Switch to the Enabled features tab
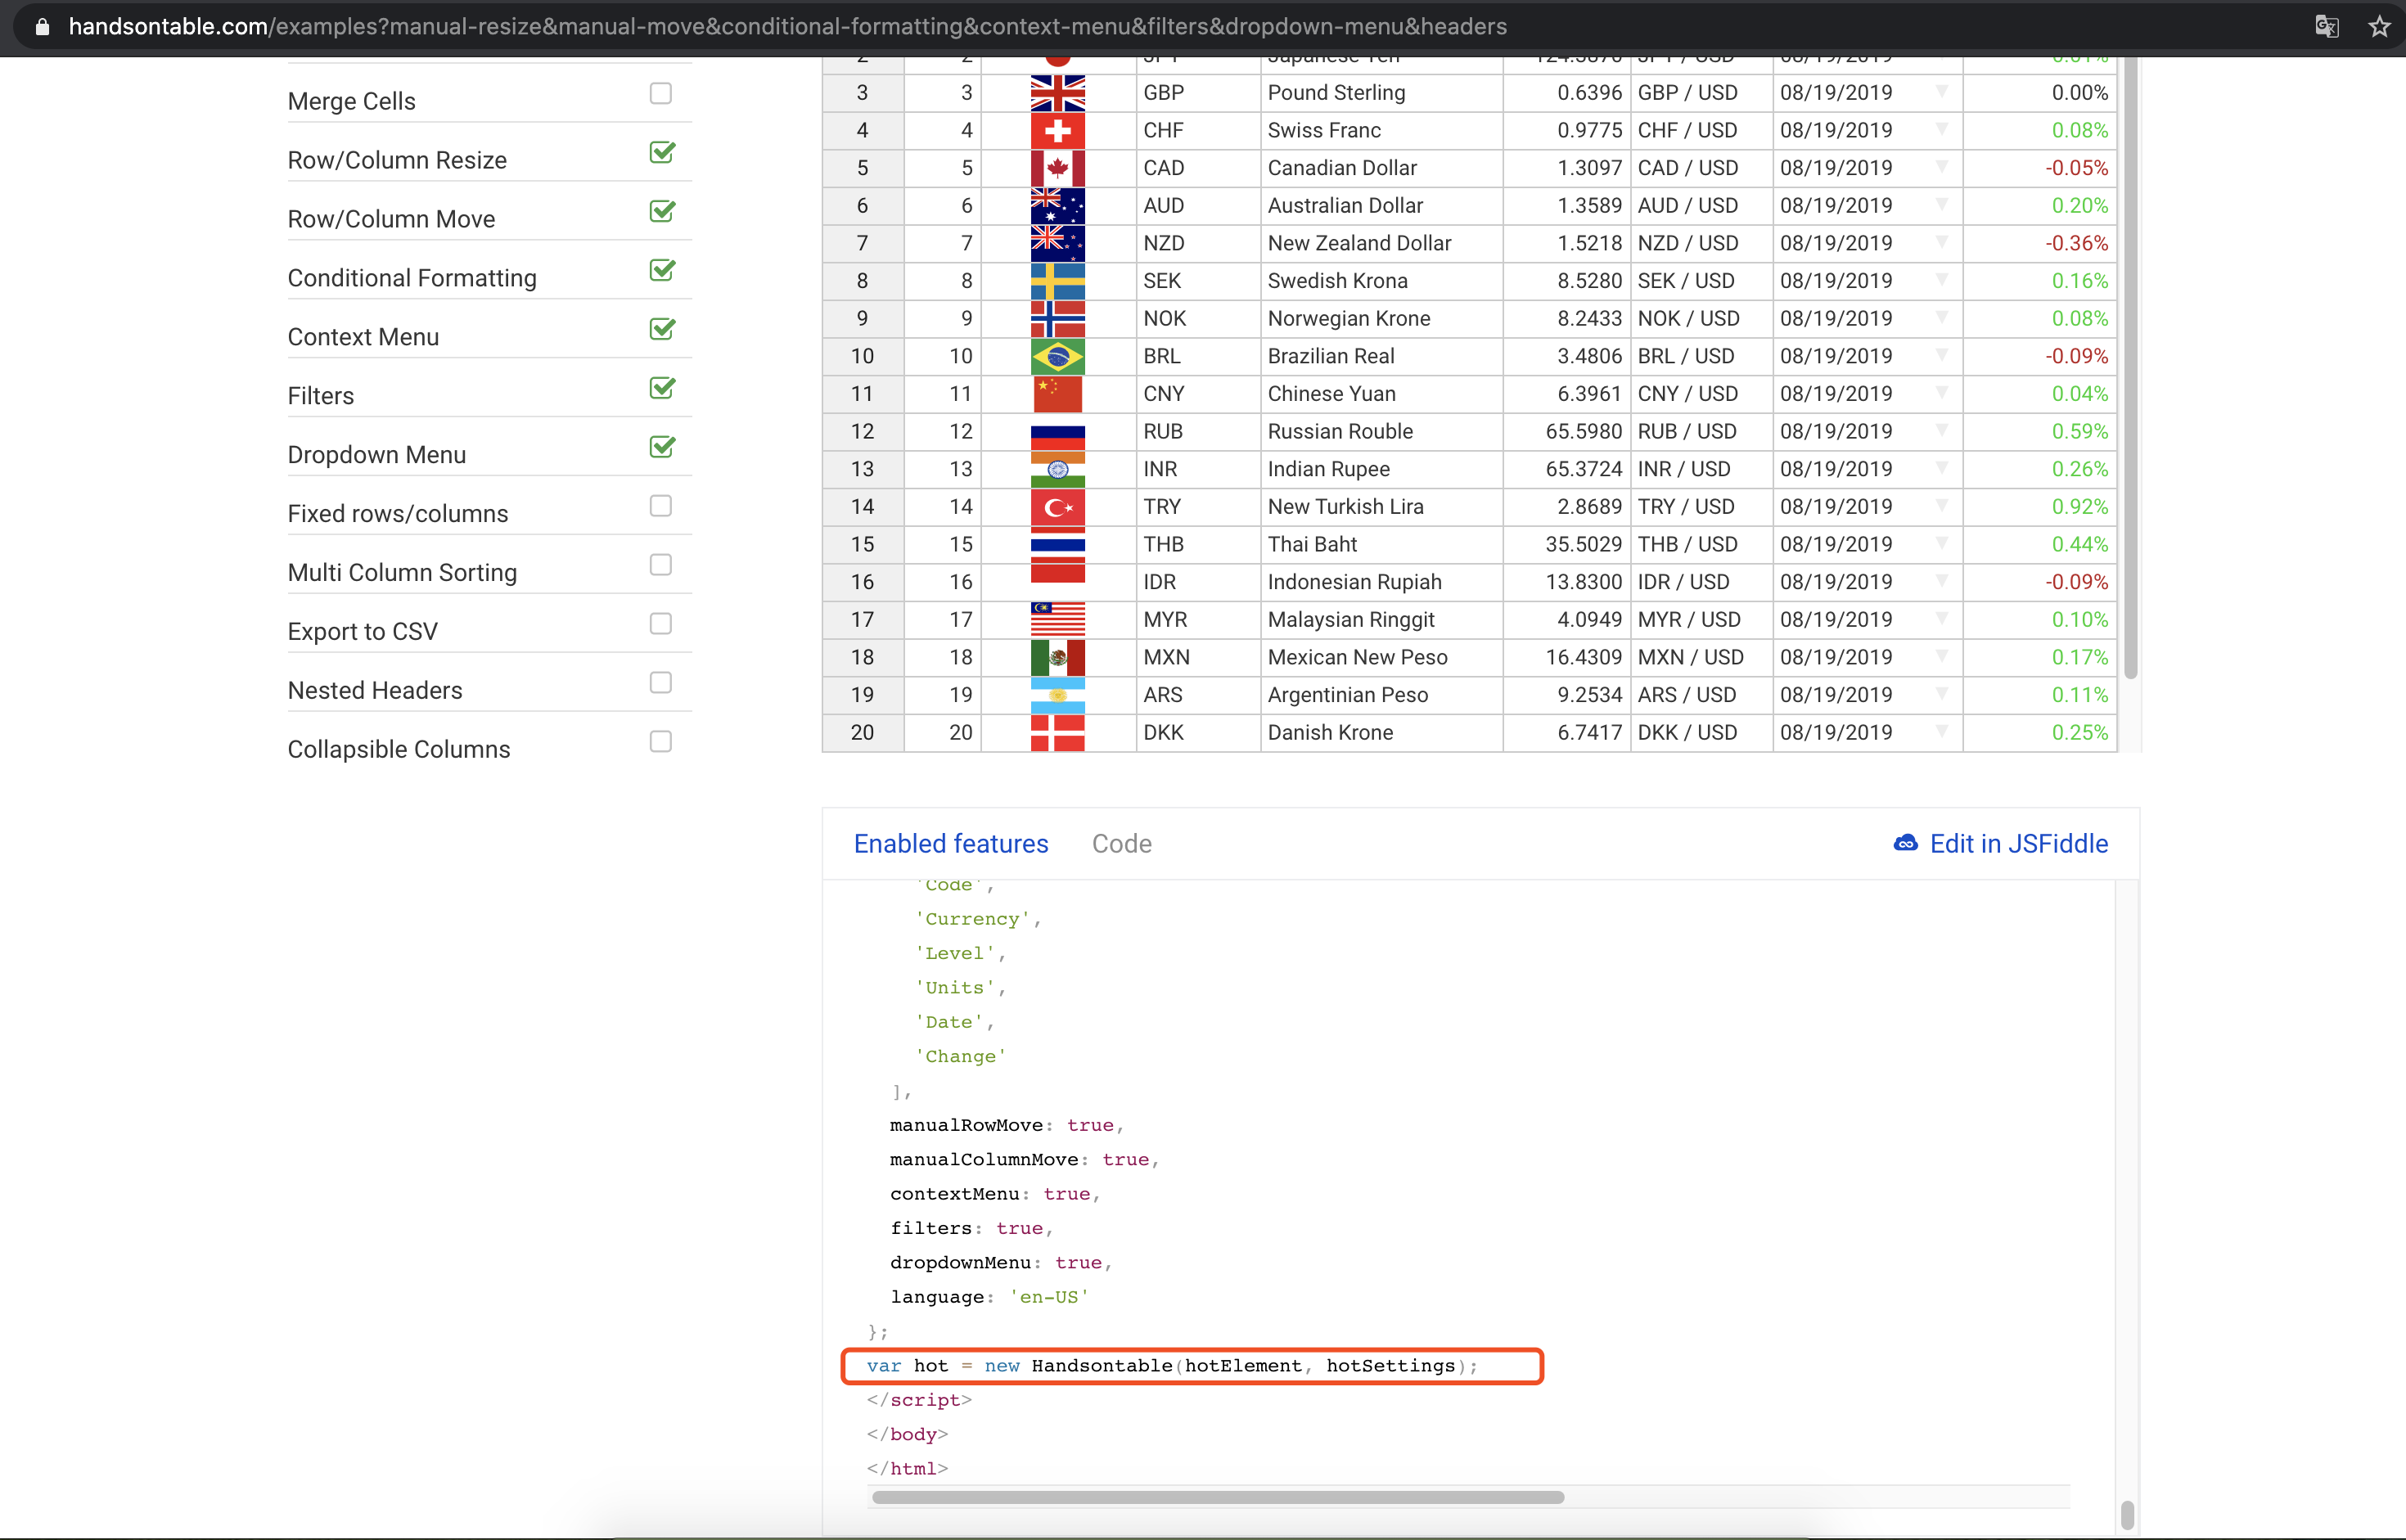Viewport: 2406px width, 1540px height. click(950, 844)
